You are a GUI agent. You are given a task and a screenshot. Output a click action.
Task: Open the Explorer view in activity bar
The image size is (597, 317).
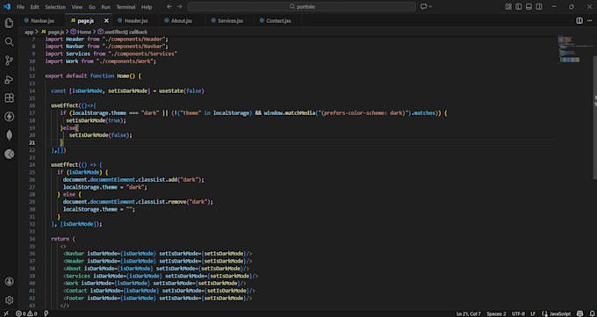9,23
